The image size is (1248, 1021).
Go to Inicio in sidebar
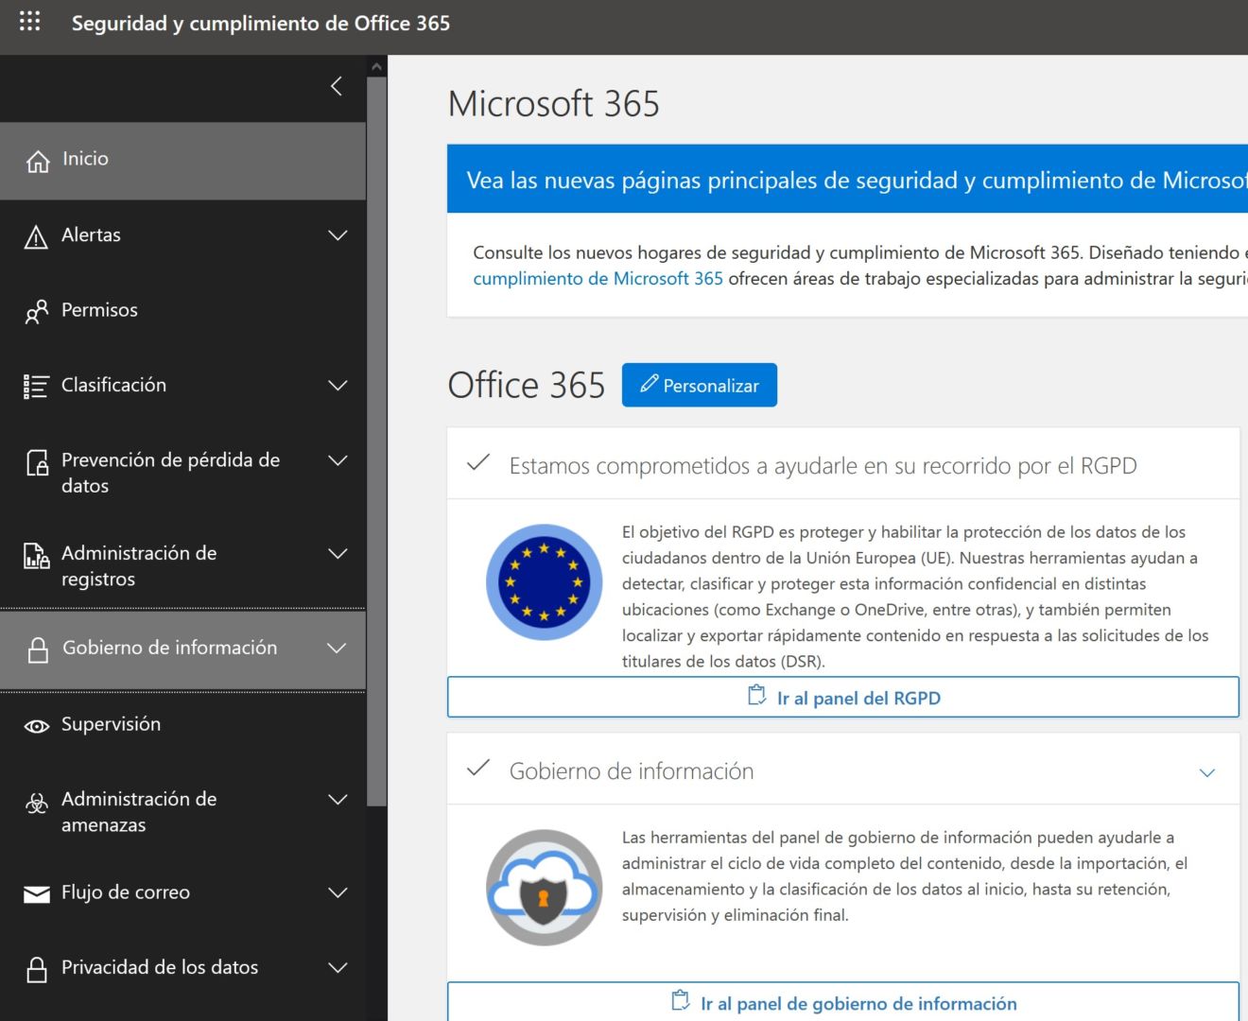point(182,161)
